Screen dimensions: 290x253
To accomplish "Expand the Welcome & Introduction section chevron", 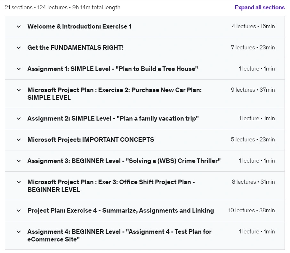I will [x=19, y=27].
